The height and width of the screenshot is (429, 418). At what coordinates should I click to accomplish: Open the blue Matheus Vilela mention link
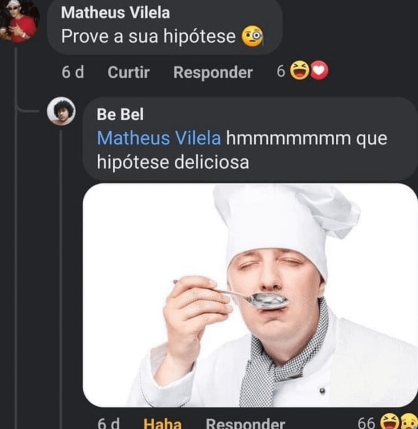pyautogui.click(x=159, y=138)
